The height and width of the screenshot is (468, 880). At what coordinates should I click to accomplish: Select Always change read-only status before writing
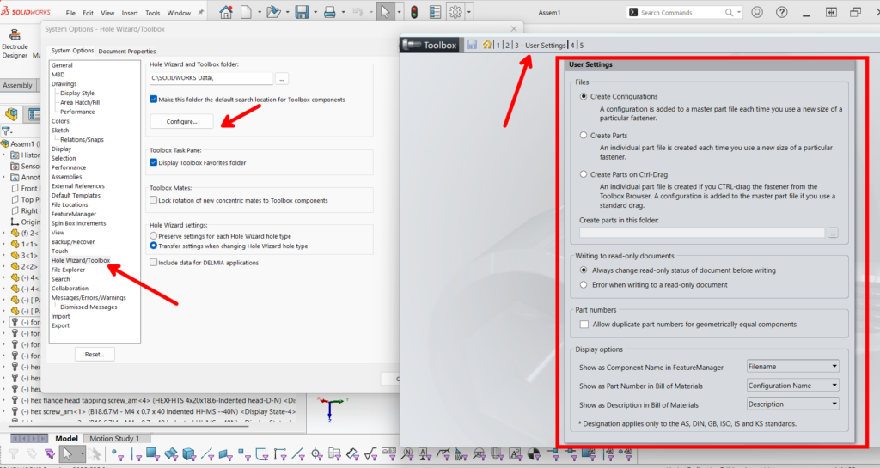pyautogui.click(x=584, y=270)
